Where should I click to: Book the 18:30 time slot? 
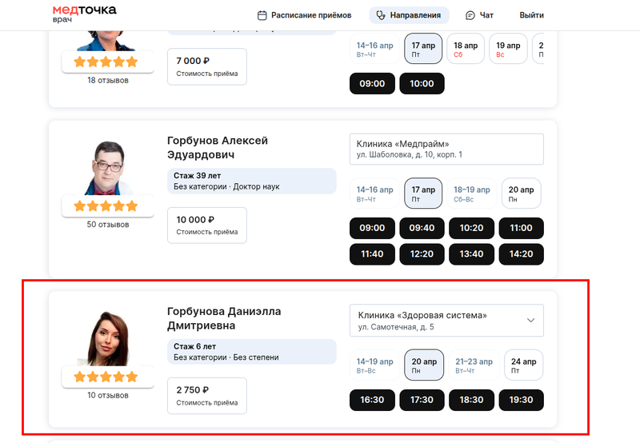[472, 400]
